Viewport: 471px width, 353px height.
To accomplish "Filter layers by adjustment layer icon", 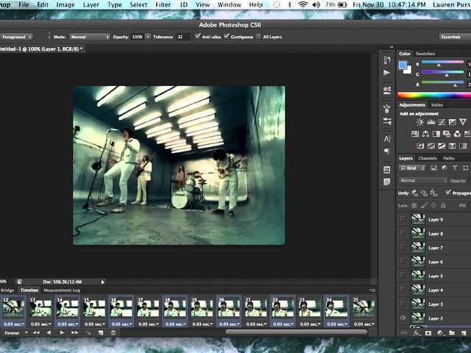I will point(445,168).
